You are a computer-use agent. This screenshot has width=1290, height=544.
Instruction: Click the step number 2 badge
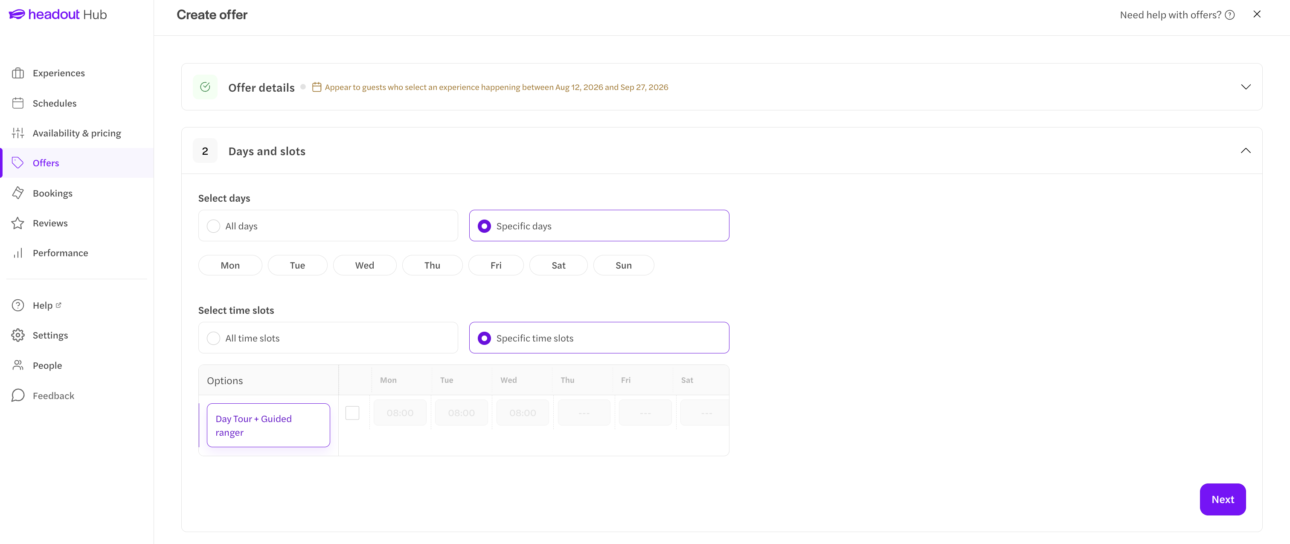click(205, 150)
